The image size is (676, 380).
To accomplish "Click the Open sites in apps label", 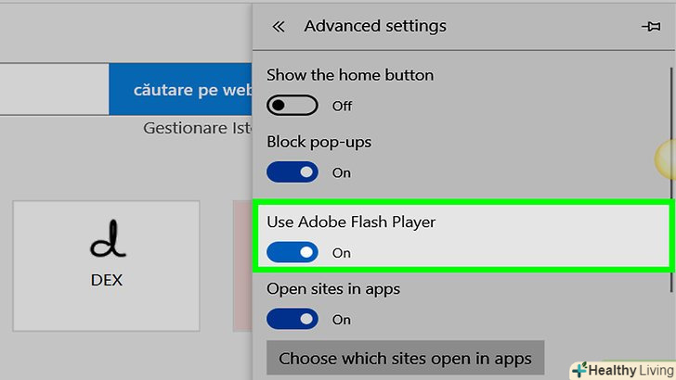I will (x=333, y=289).
